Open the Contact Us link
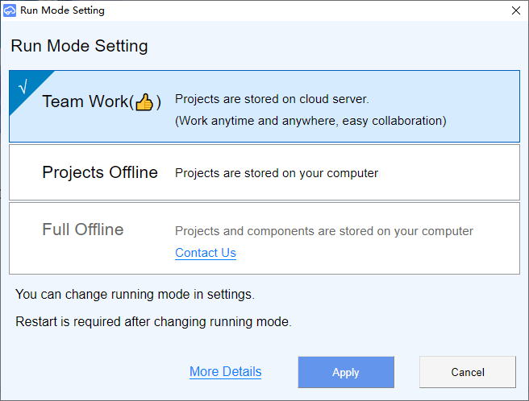529x401 pixels. (x=206, y=253)
